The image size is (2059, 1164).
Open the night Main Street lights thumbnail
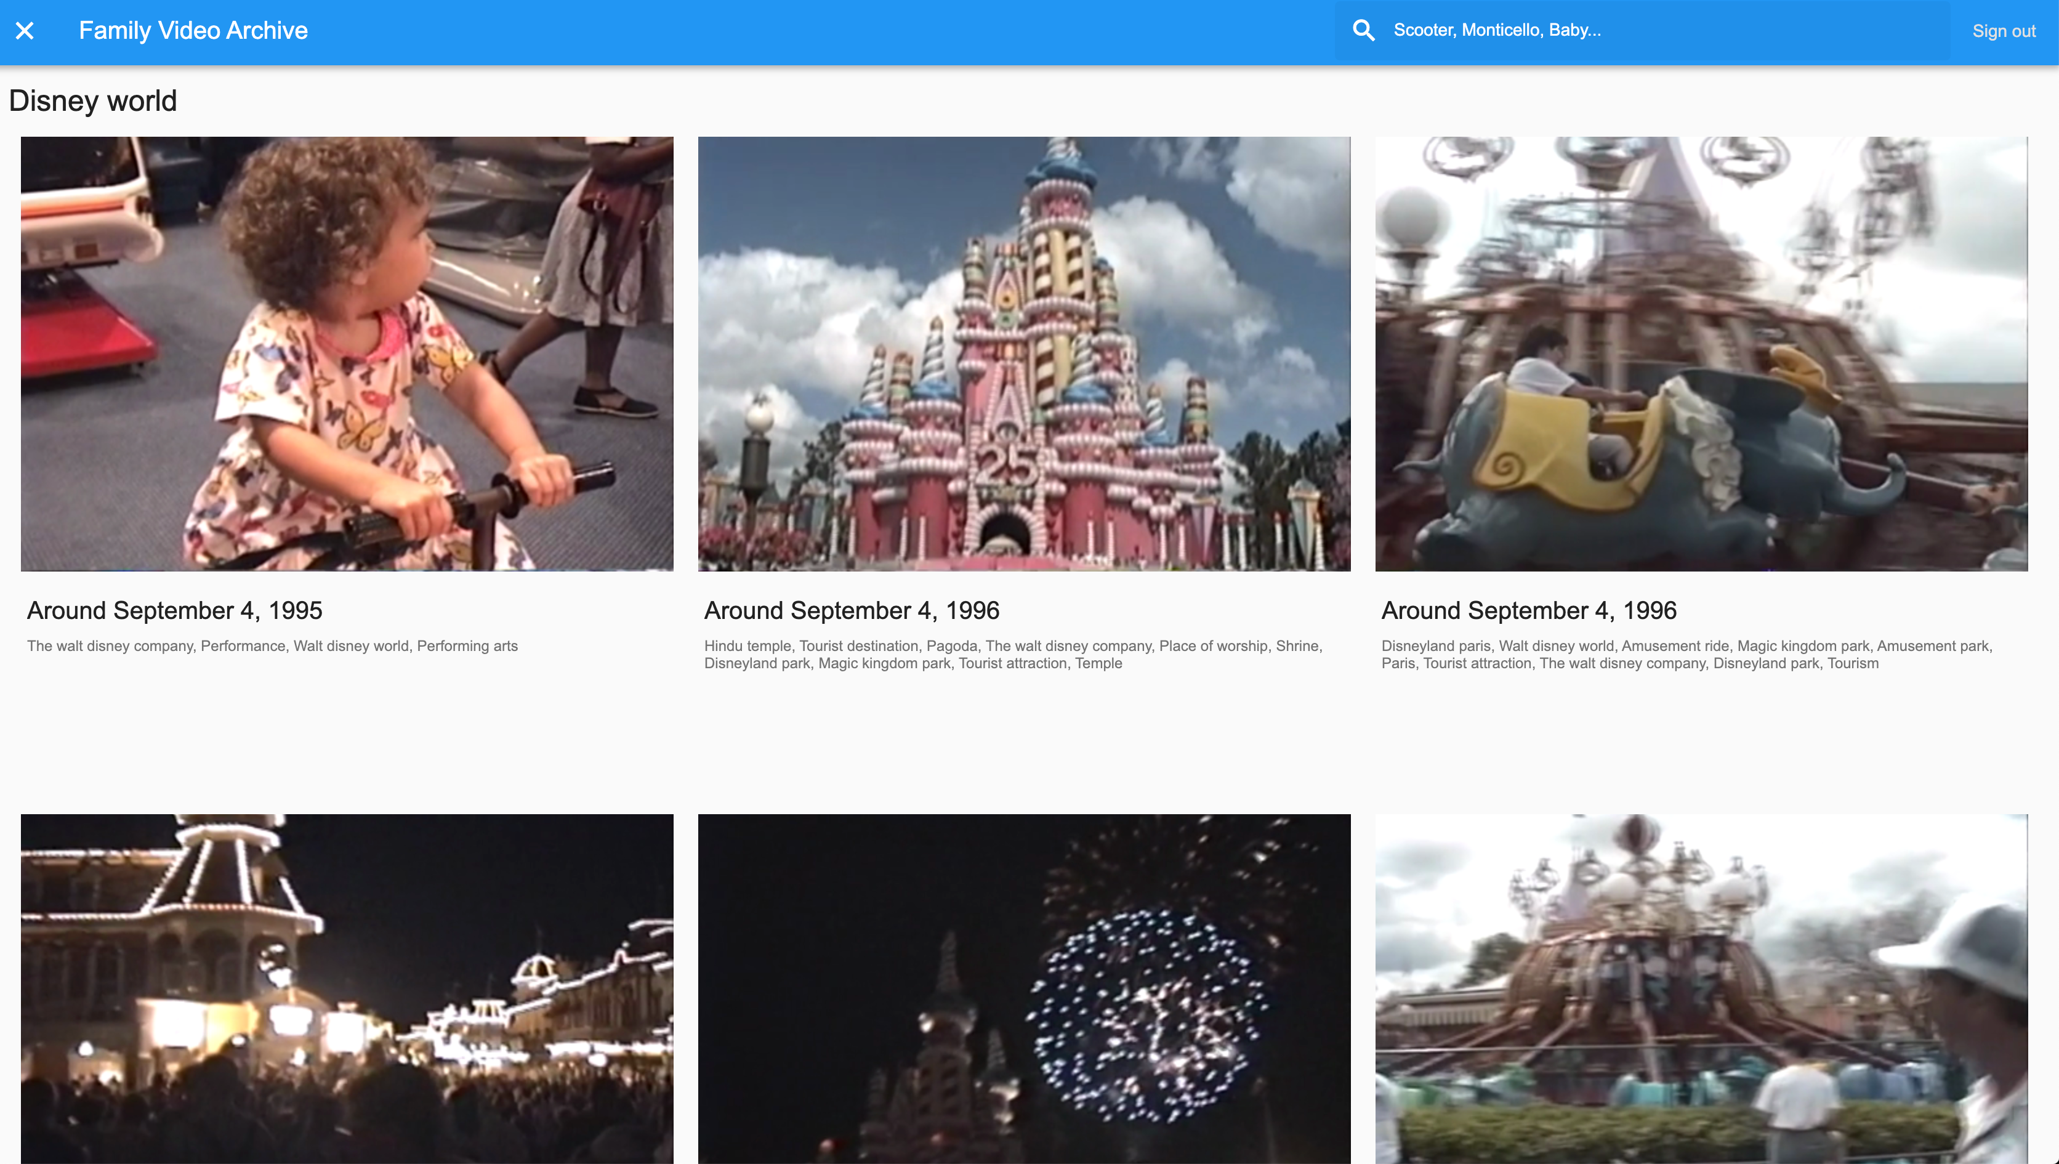click(x=347, y=988)
